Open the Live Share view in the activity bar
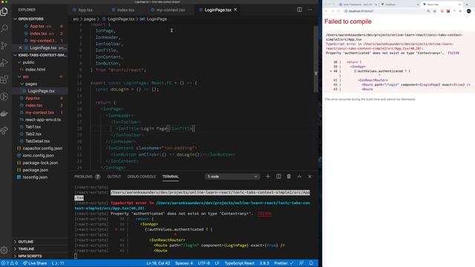The image size is (475, 267). pyautogui.click(x=4, y=131)
